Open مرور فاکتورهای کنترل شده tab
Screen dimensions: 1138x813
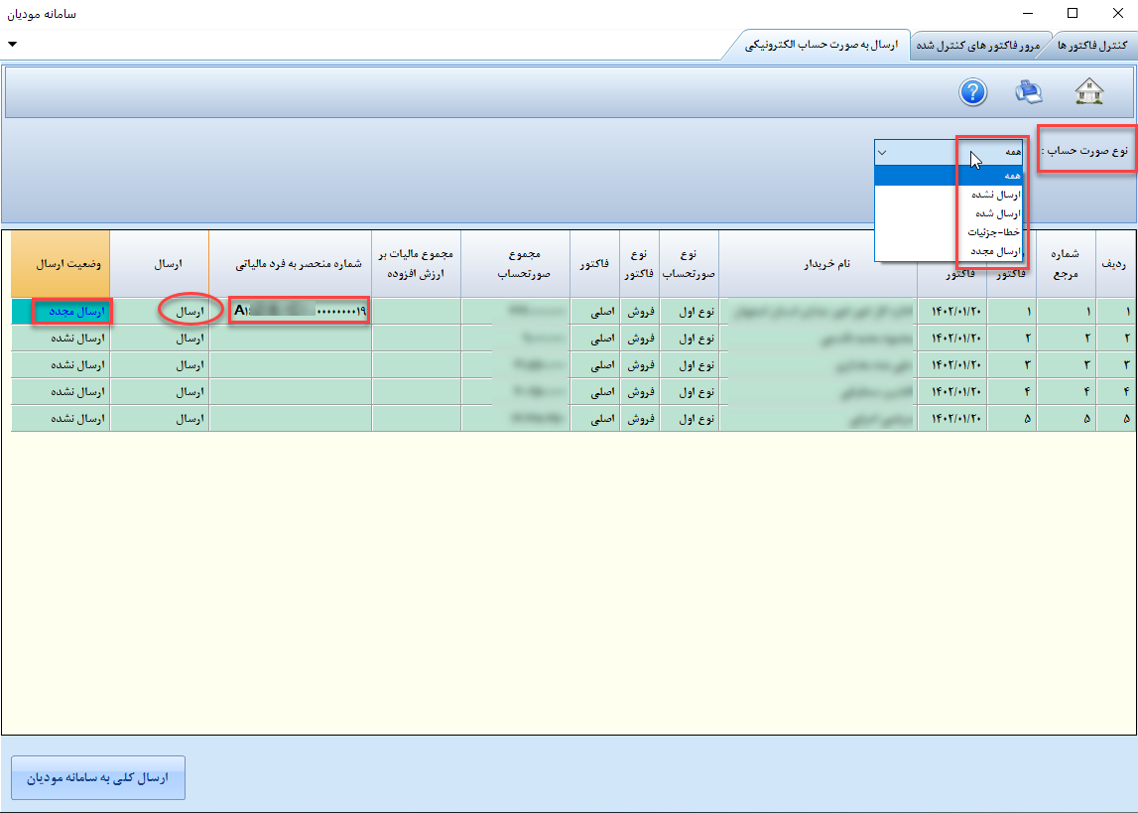[976, 47]
